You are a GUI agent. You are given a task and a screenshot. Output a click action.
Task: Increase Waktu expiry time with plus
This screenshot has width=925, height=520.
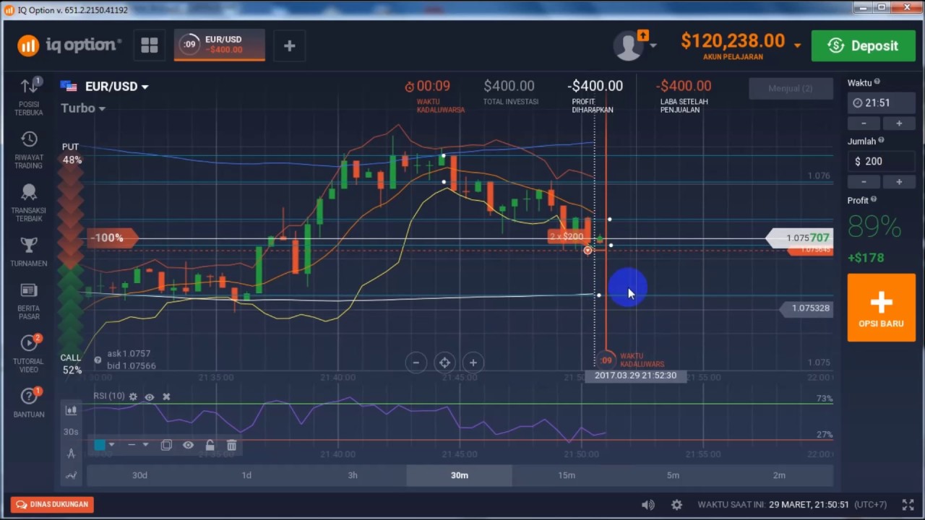[899, 123]
